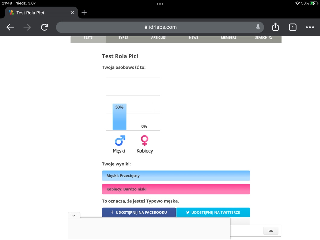This screenshot has height=240, width=320.
Task: Click the blue male symbol icon
Action: pyautogui.click(x=120, y=140)
